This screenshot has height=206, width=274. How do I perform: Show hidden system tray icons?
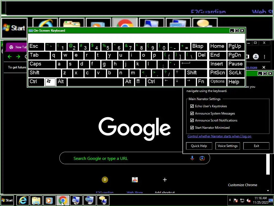pyautogui.click(x=230, y=200)
